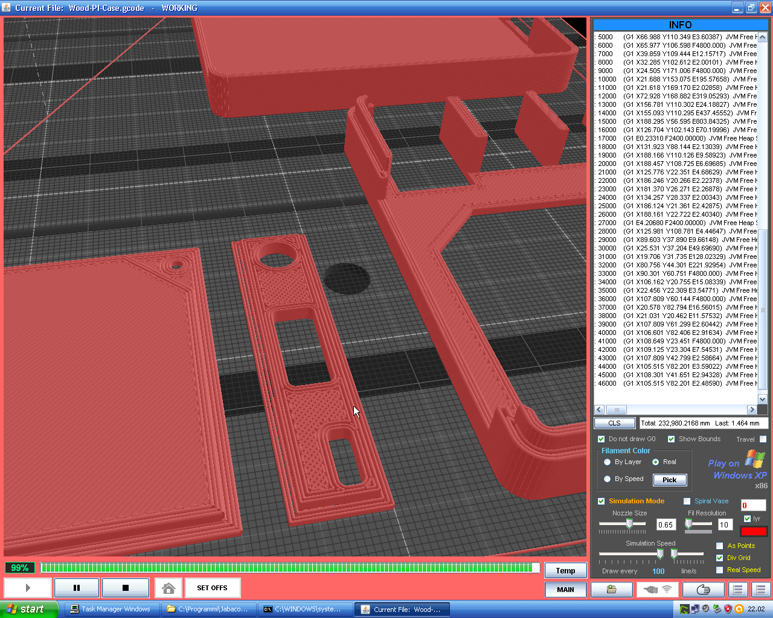Click the Nozzle Size value field 0.65

[x=666, y=524]
